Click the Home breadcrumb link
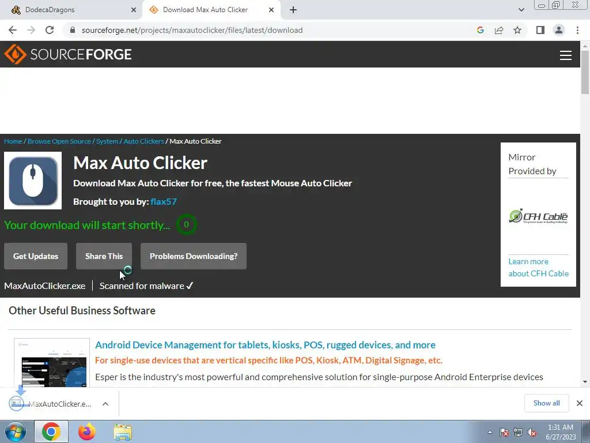This screenshot has height=443, width=590. (13, 141)
